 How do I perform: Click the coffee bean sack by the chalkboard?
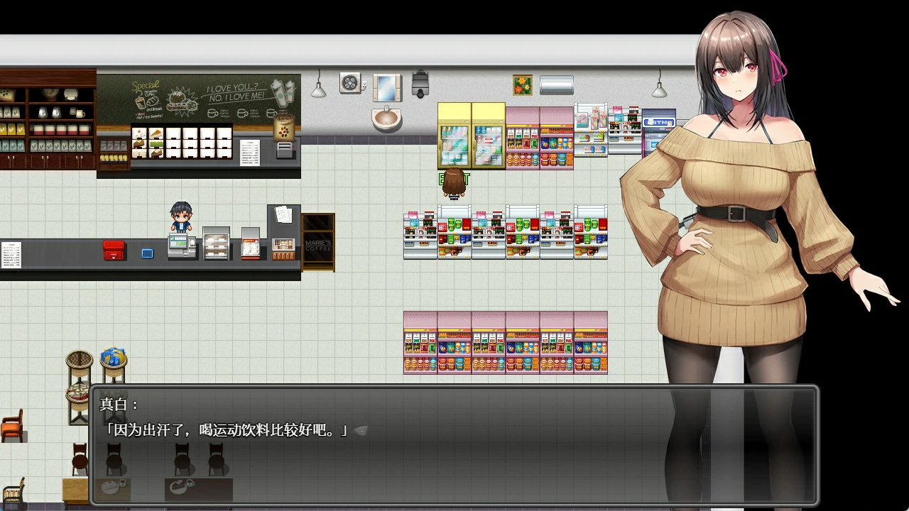(284, 128)
